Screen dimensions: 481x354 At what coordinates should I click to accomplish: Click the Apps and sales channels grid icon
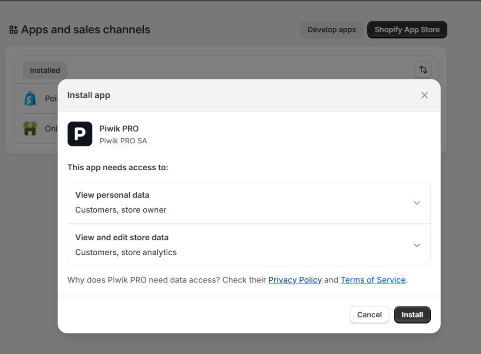(x=14, y=30)
